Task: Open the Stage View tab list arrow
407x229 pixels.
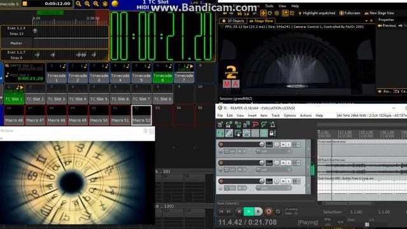Action: point(366,21)
